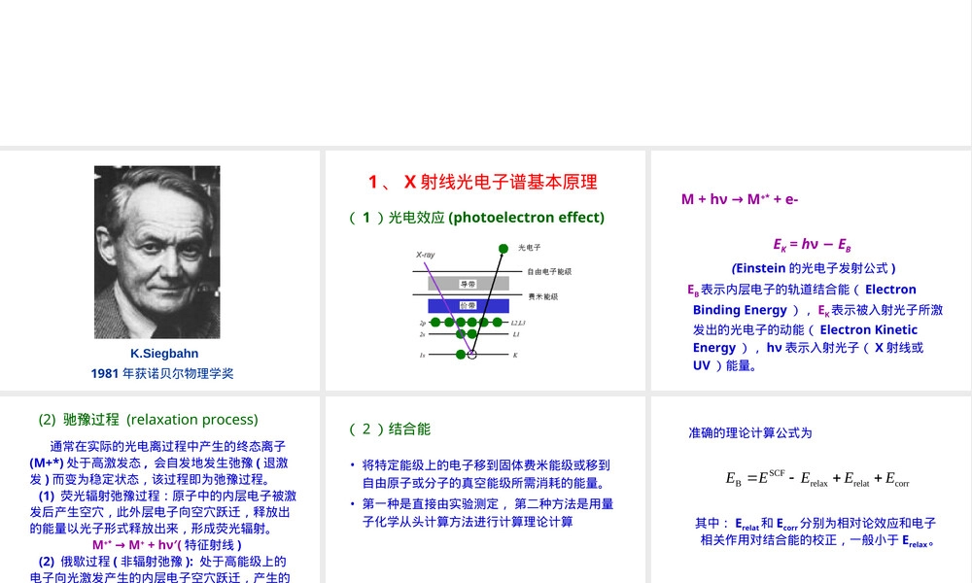Click the equation 'M+* → M+ + hν′( 特征射线 )'
The image size is (972, 583).
pyautogui.click(x=167, y=545)
